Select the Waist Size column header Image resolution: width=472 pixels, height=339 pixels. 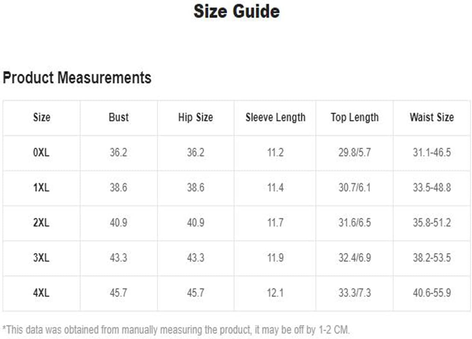coord(432,117)
